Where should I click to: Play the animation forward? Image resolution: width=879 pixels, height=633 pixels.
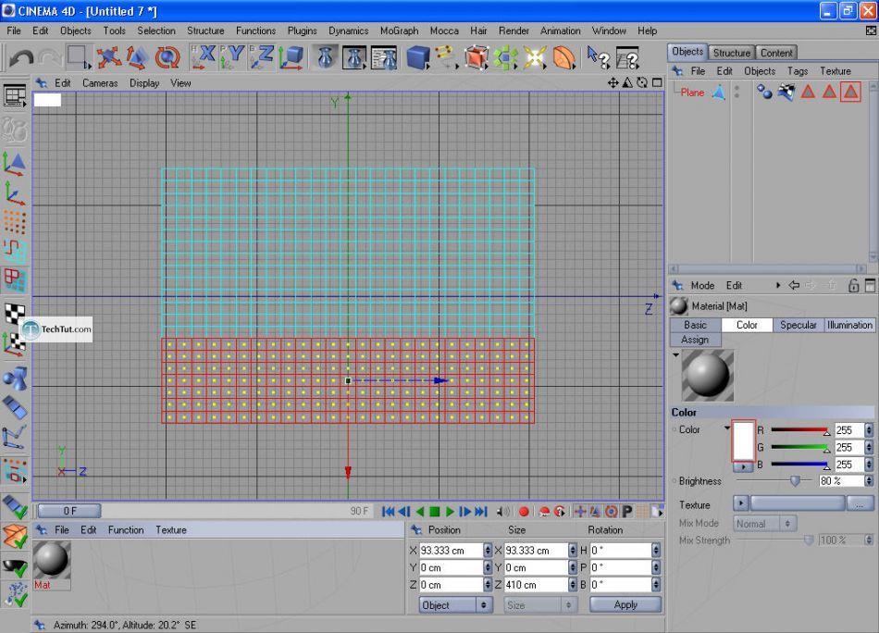tap(450, 512)
